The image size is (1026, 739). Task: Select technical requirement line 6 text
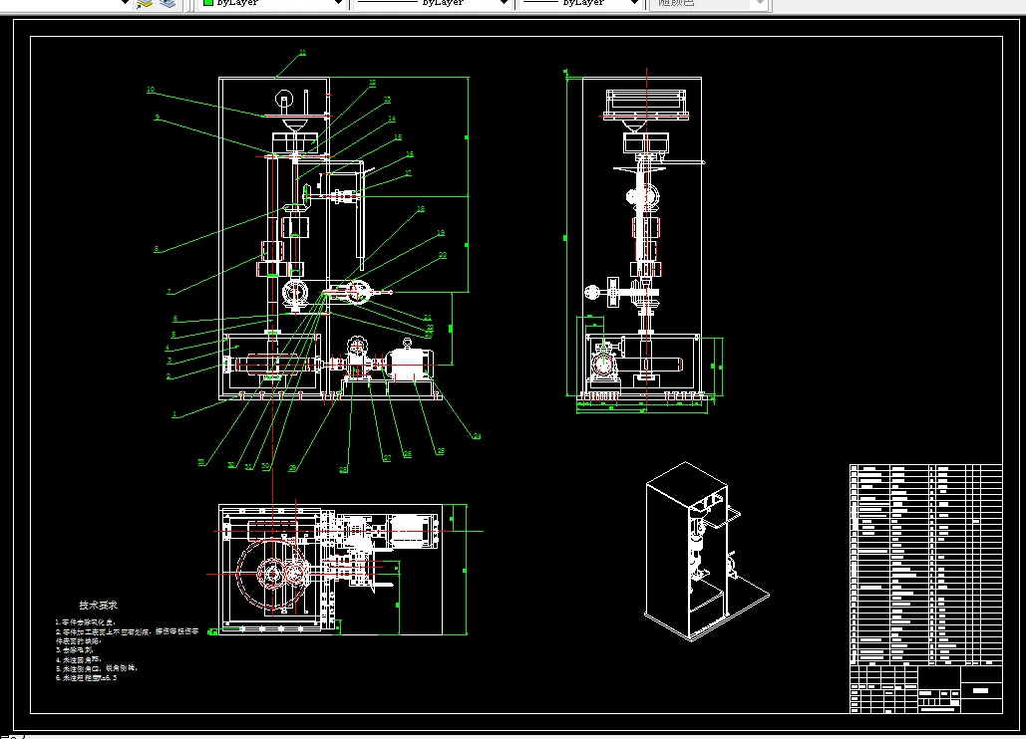87,678
